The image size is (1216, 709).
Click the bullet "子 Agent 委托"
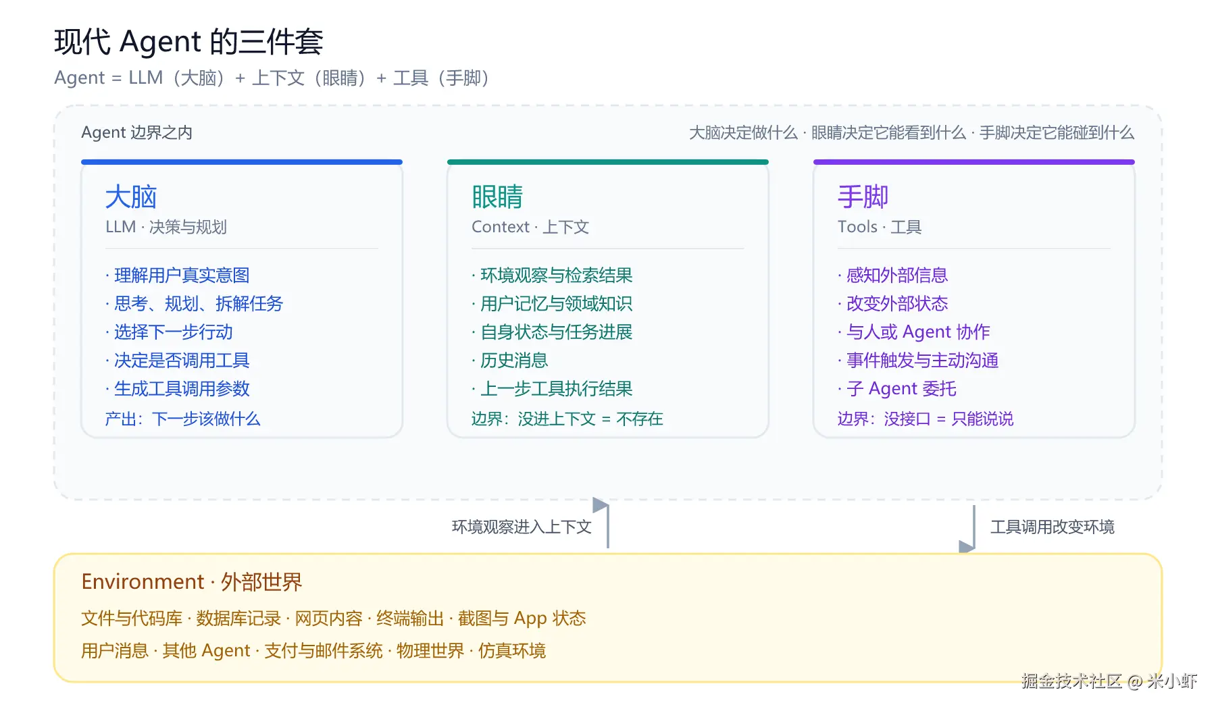point(897,389)
